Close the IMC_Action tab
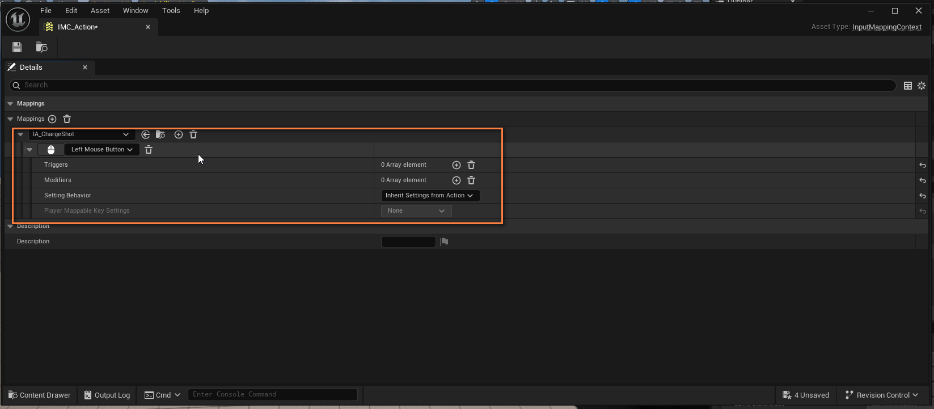Image resolution: width=934 pixels, height=409 pixels. tap(148, 27)
